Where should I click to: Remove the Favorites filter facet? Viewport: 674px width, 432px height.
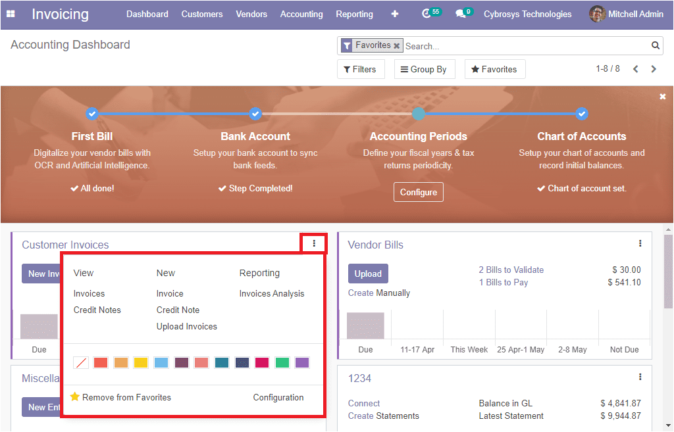[397, 45]
